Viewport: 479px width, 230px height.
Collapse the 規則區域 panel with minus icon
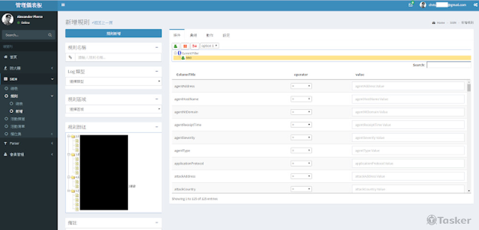point(157,99)
